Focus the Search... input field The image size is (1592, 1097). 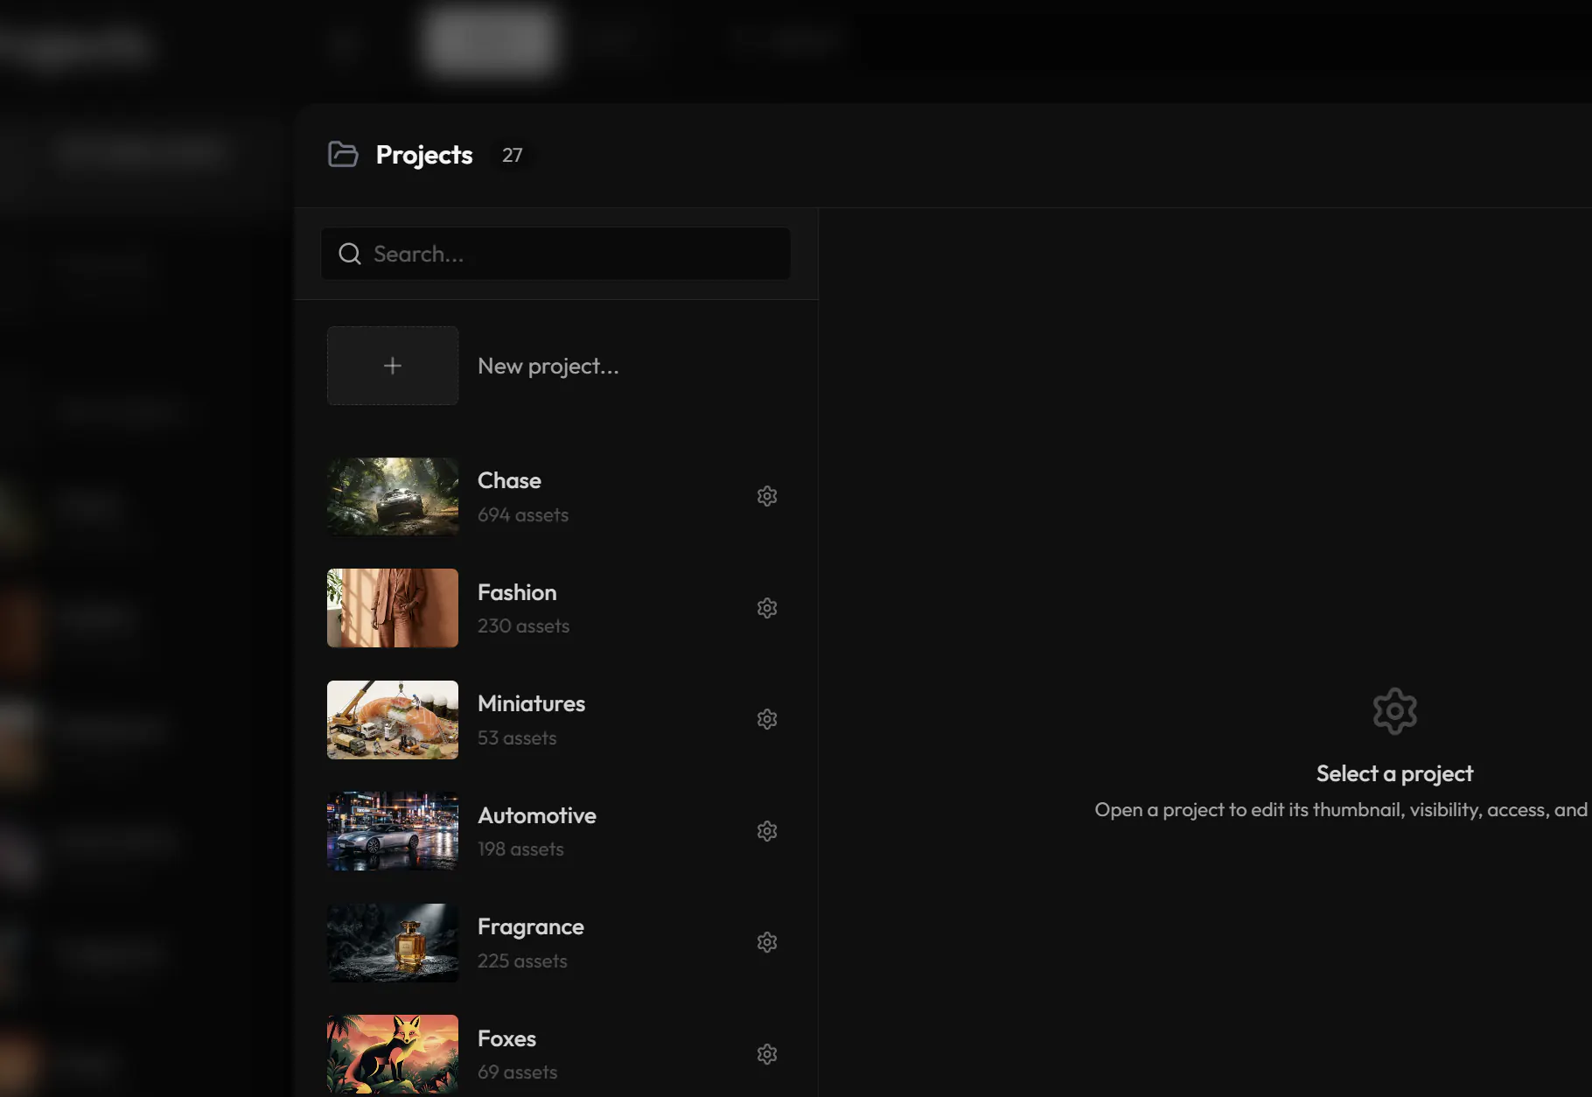click(x=555, y=254)
